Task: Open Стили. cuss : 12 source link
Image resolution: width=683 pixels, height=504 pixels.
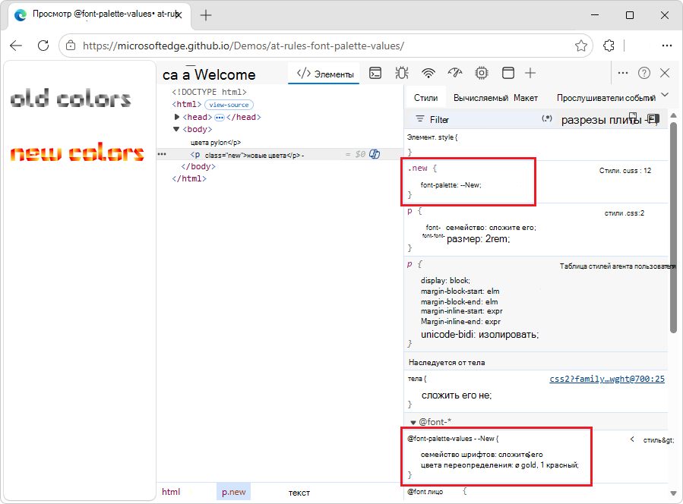Action: (x=625, y=171)
